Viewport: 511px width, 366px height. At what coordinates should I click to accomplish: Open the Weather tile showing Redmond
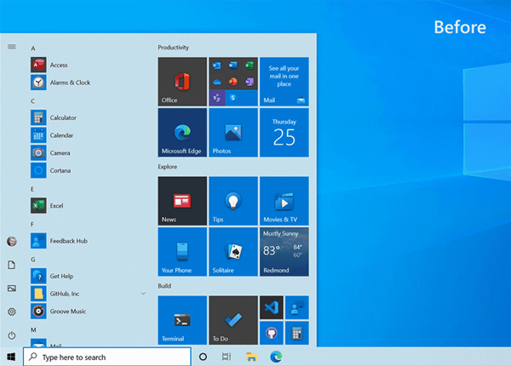(x=284, y=251)
